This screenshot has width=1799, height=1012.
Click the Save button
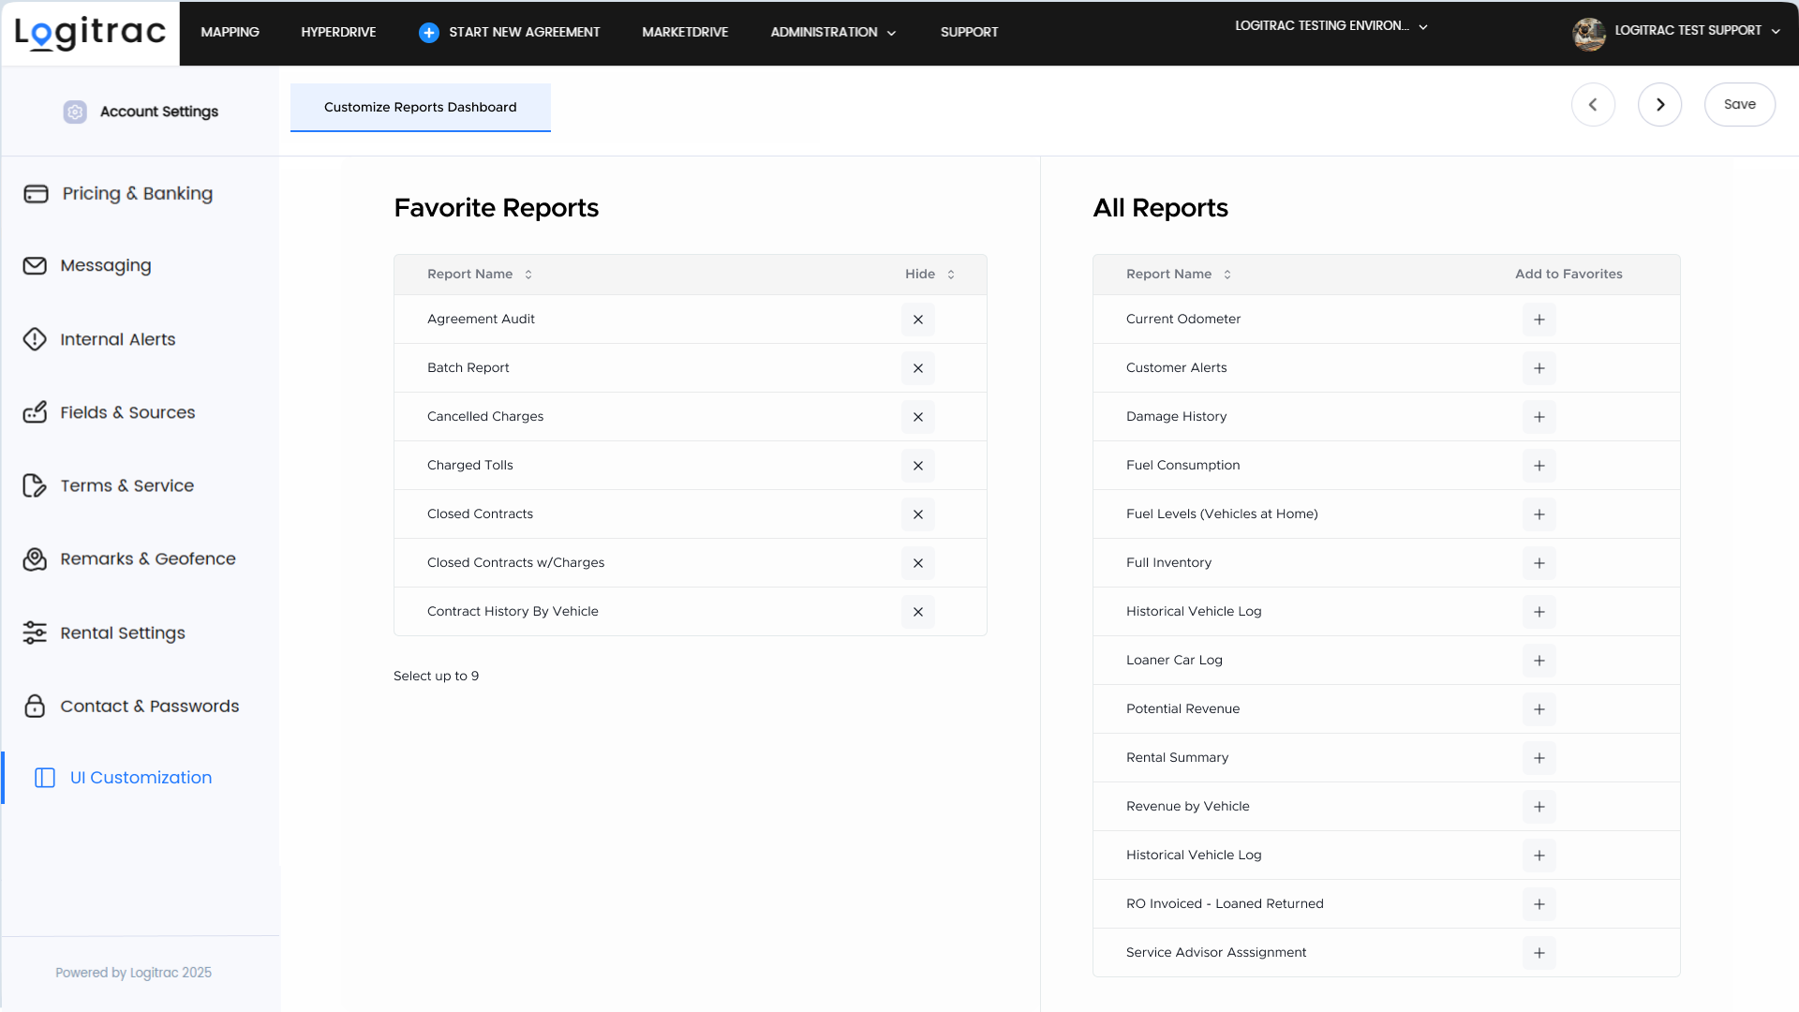click(x=1739, y=105)
